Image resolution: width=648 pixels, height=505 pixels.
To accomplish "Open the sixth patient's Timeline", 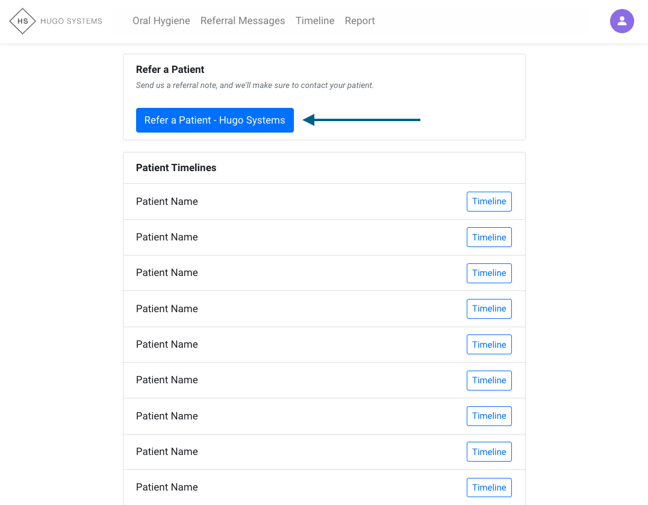I will coord(489,380).
